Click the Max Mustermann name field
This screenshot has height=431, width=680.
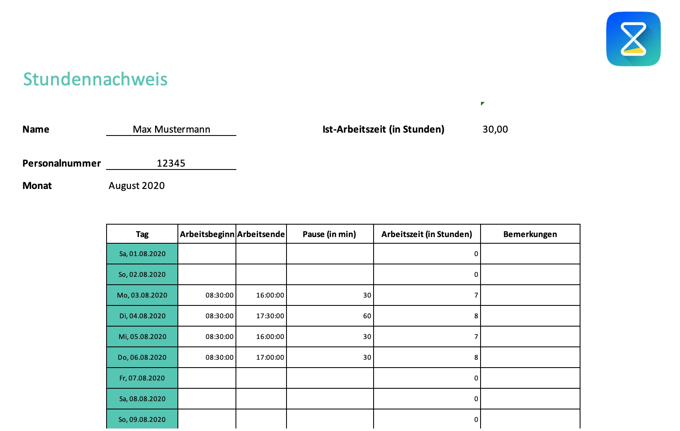[x=171, y=129]
